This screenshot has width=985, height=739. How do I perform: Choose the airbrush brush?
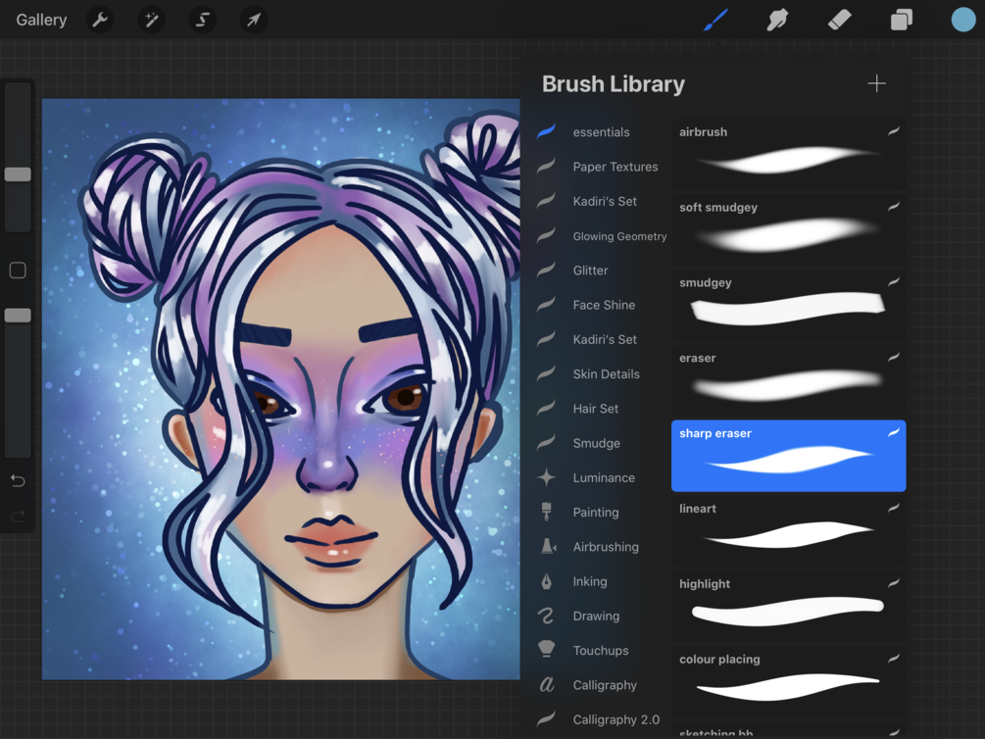788,155
